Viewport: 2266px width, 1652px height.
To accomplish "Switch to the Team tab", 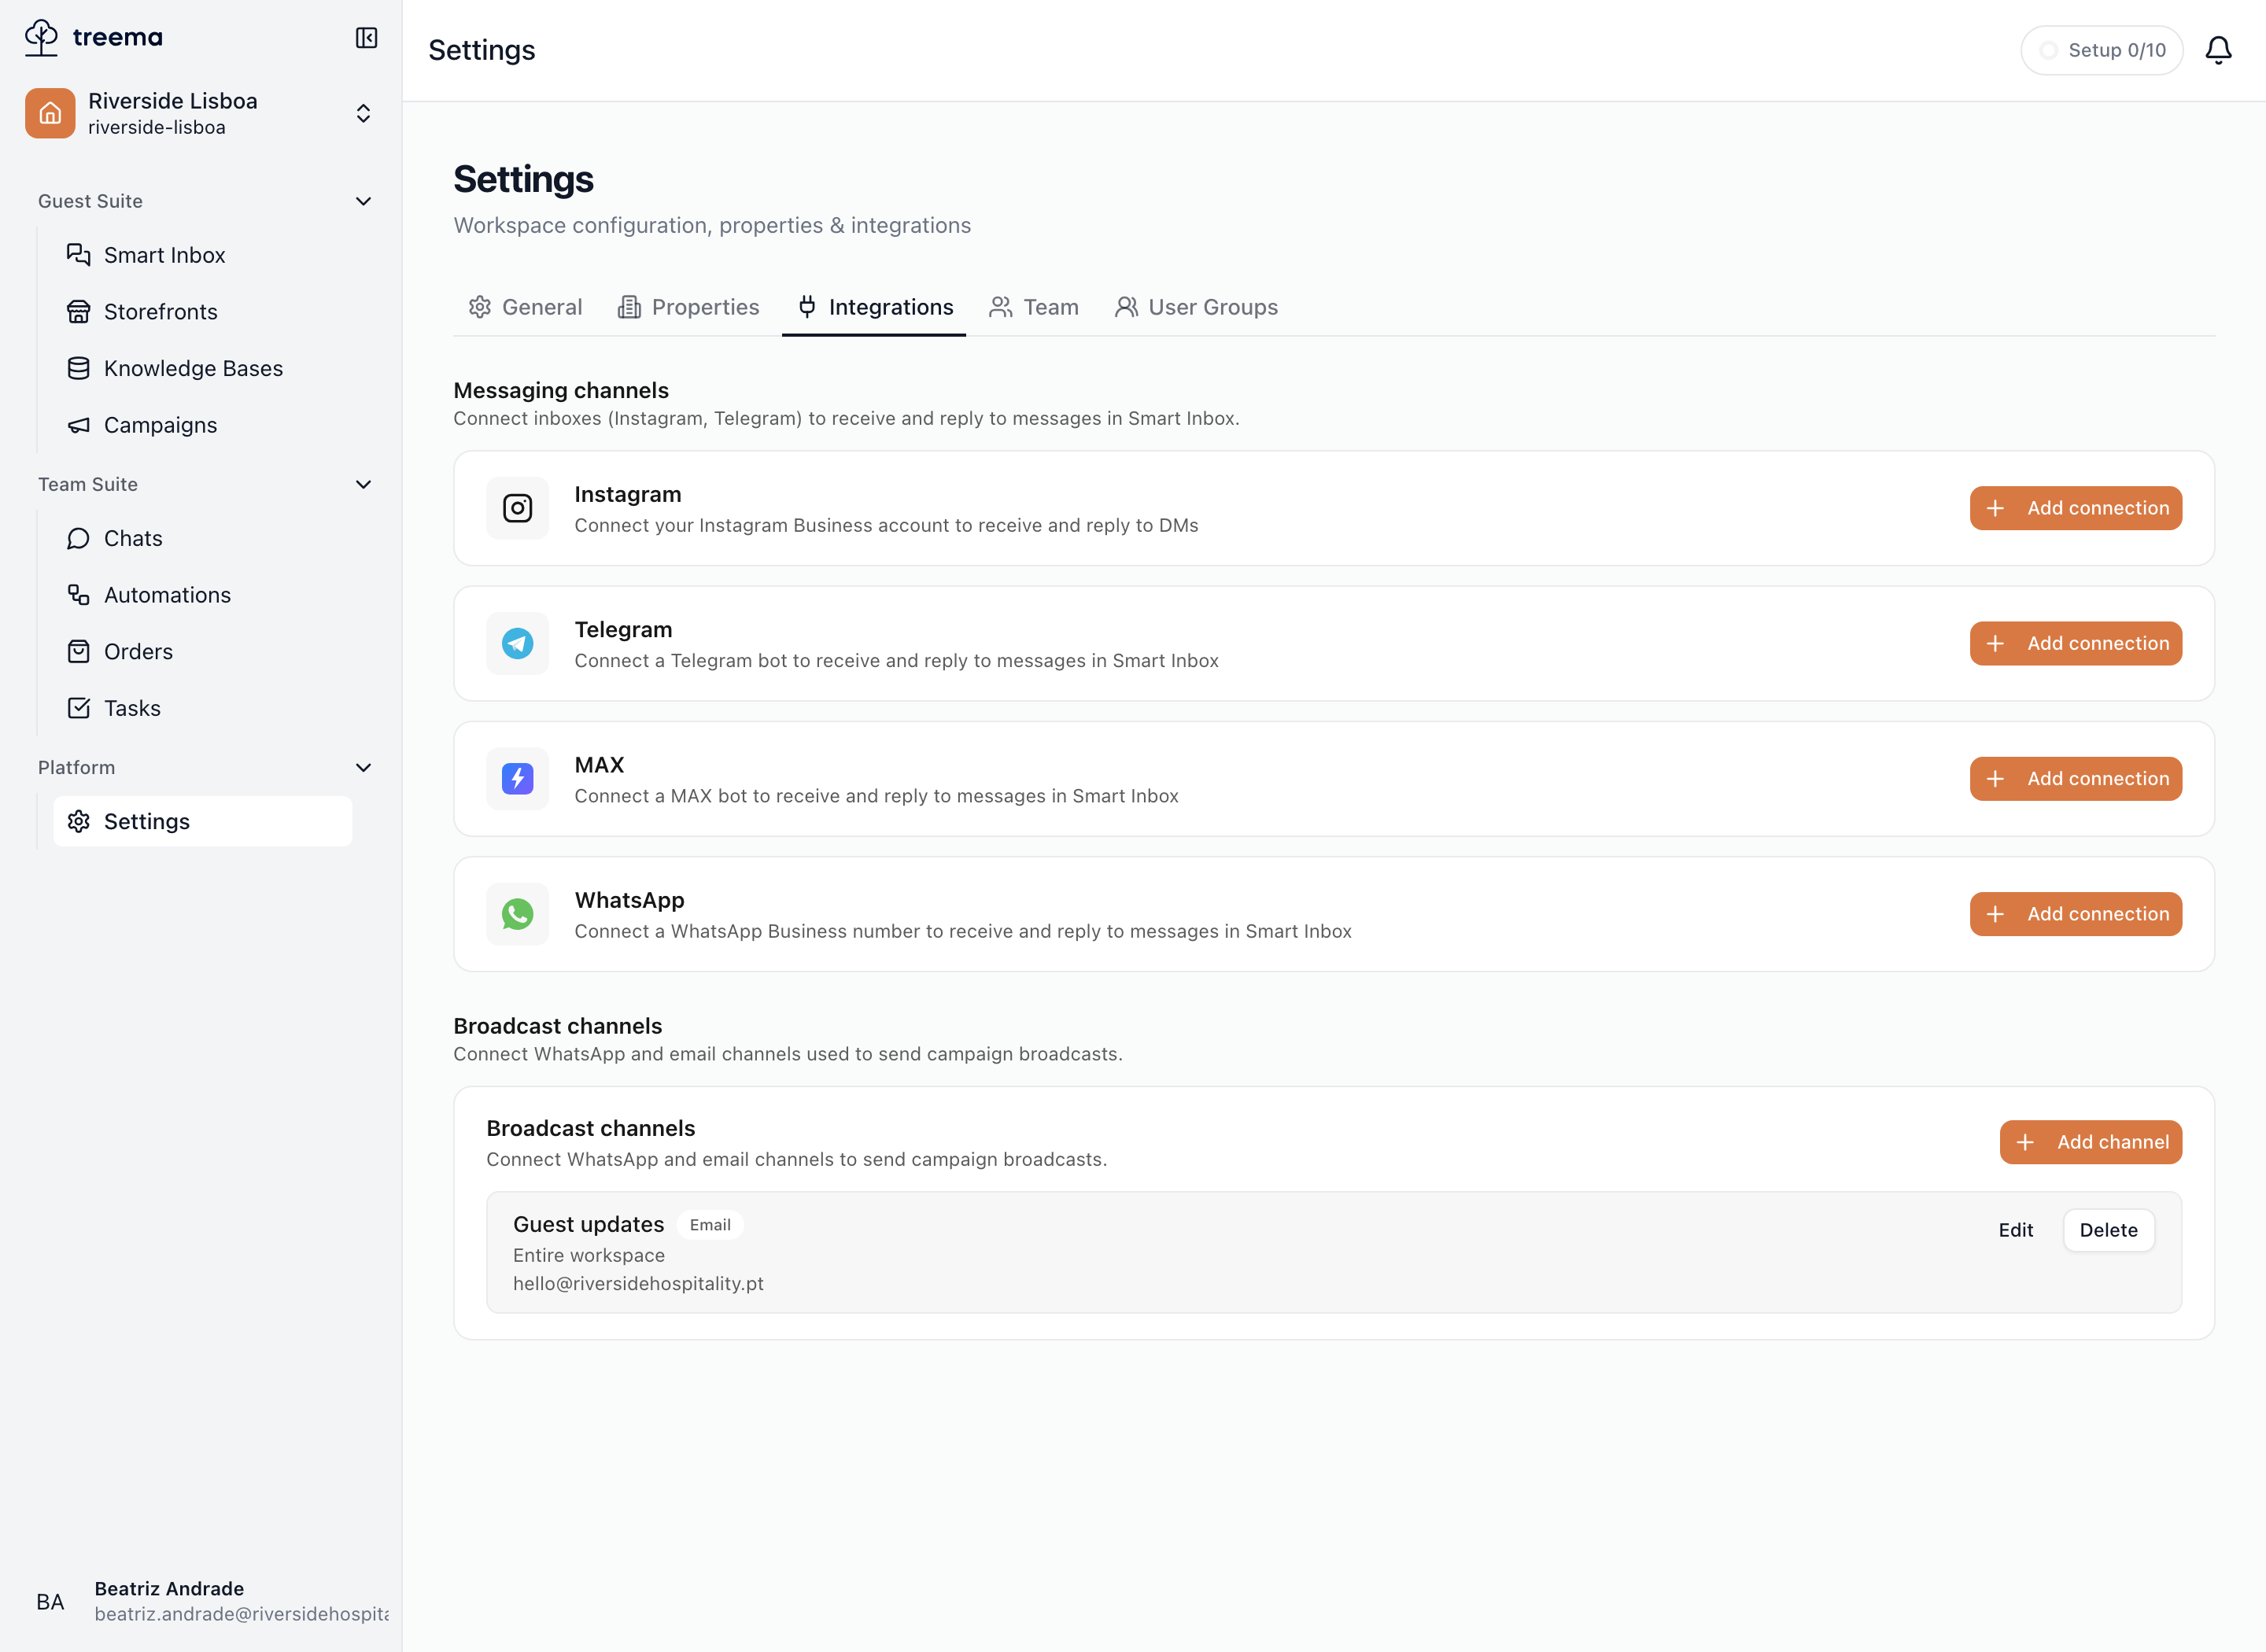I will (x=1034, y=307).
